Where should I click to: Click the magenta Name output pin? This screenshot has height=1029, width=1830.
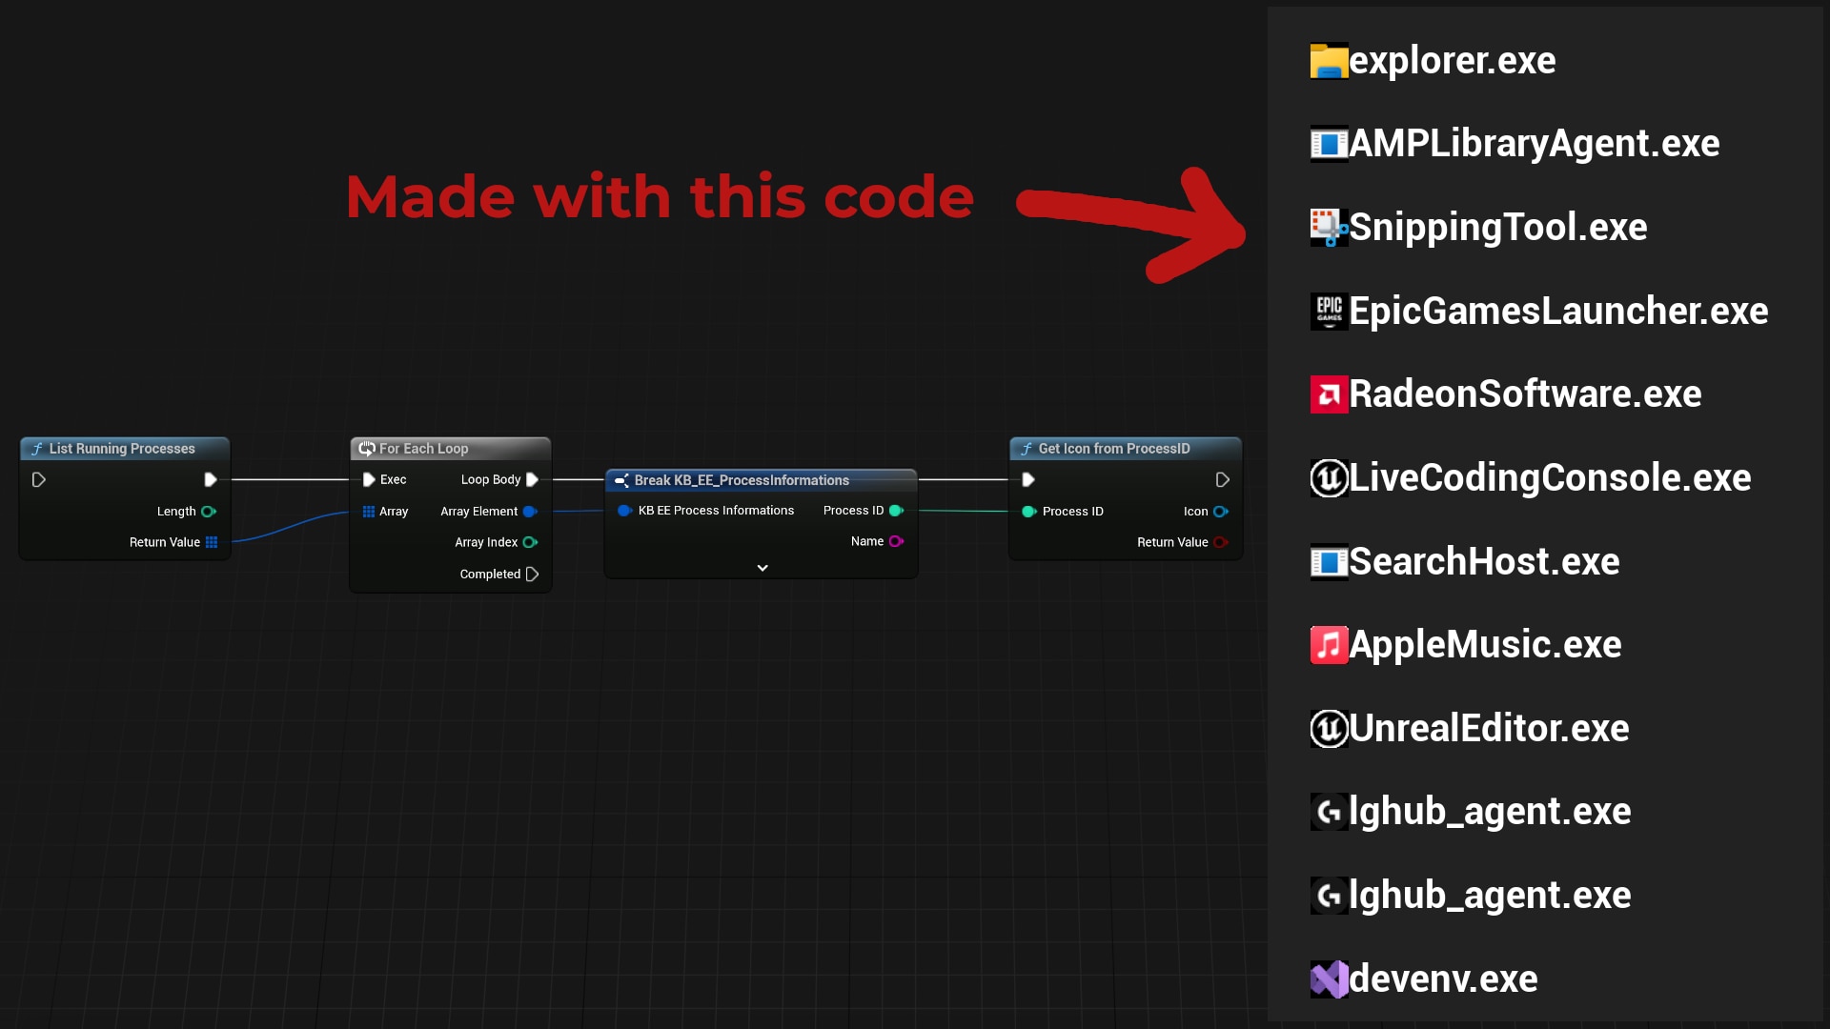(896, 541)
